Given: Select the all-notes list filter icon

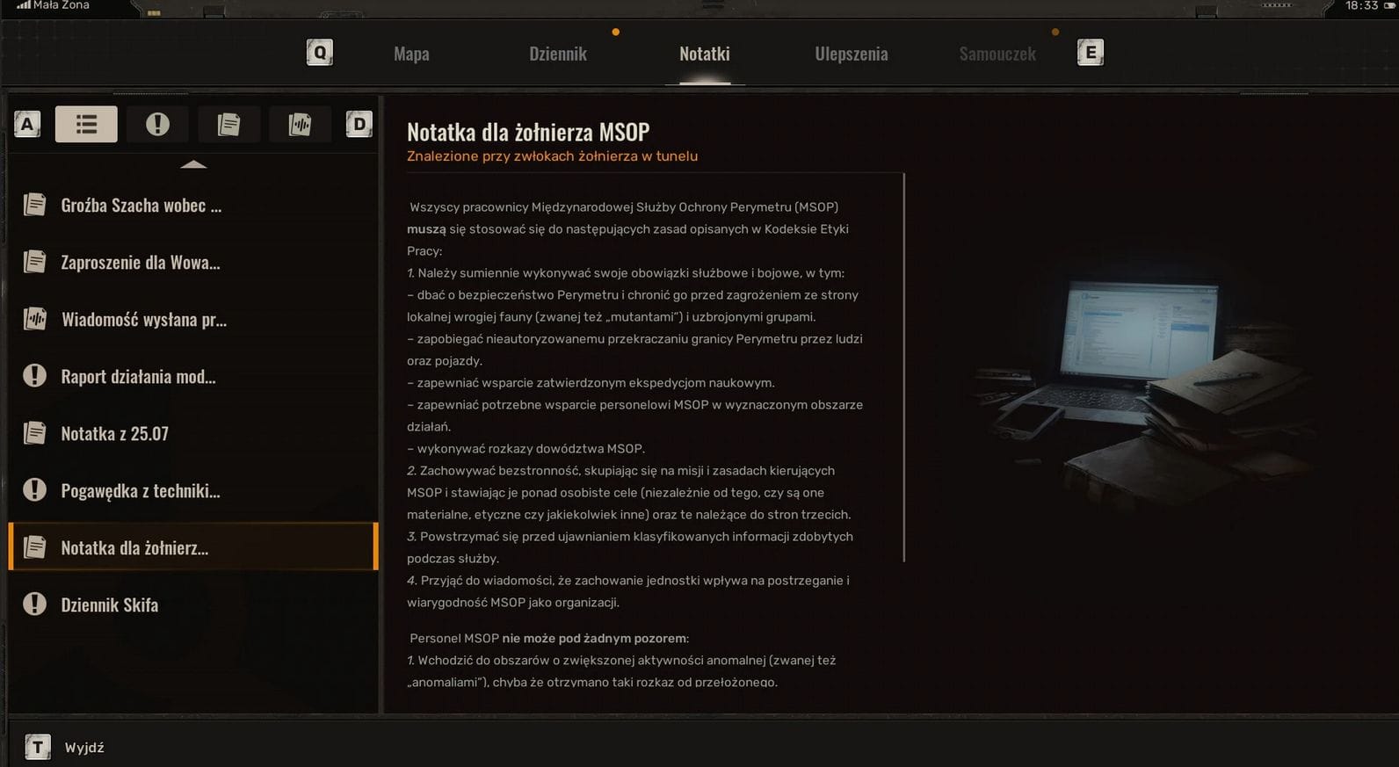Looking at the screenshot, I should (86, 124).
